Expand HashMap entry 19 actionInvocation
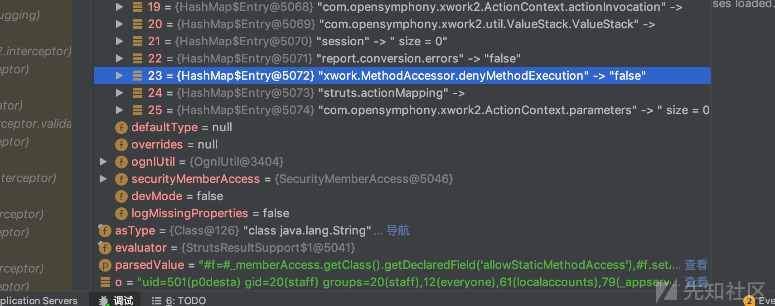The width and height of the screenshot is (775, 306). (119, 7)
